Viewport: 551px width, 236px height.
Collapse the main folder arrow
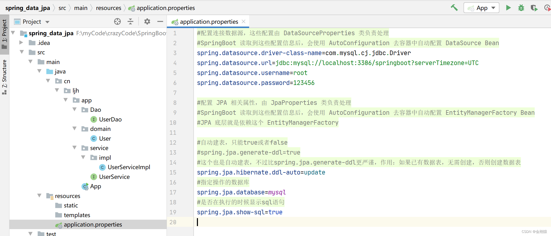click(x=31, y=61)
